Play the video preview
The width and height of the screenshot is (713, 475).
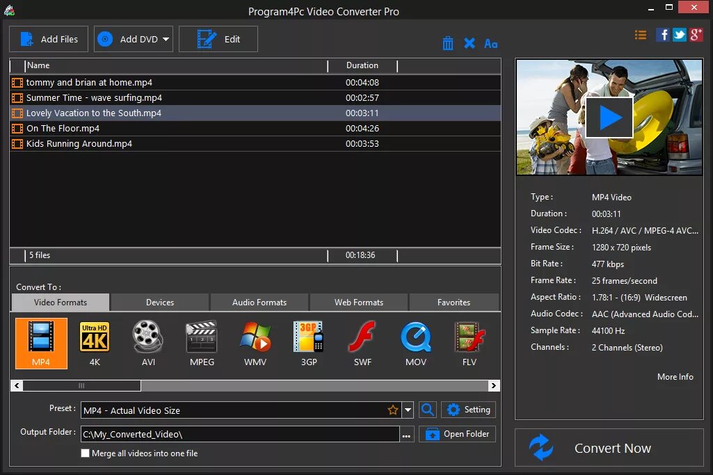coord(609,118)
